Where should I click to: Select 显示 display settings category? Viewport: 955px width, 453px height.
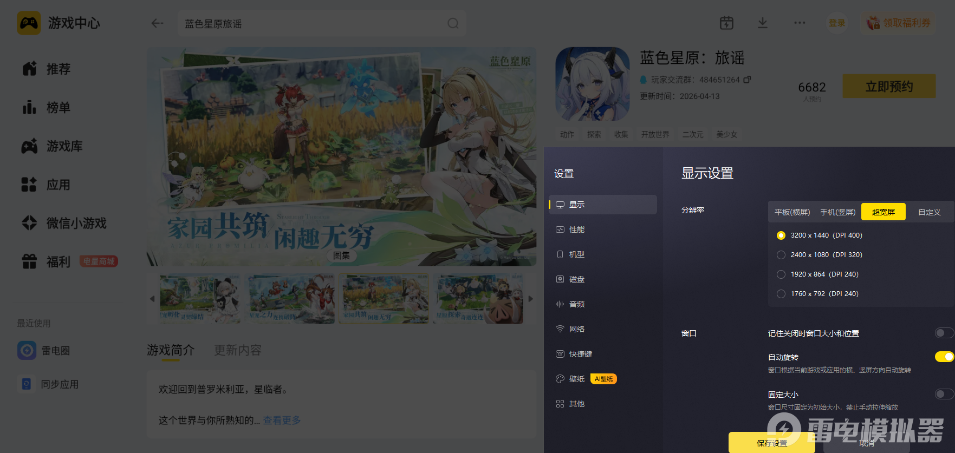[x=603, y=205]
